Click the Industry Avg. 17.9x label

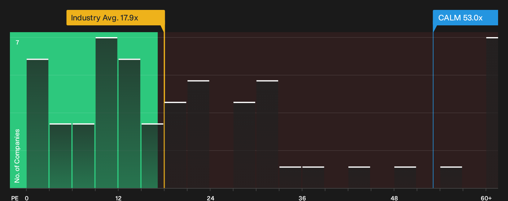click(x=116, y=18)
